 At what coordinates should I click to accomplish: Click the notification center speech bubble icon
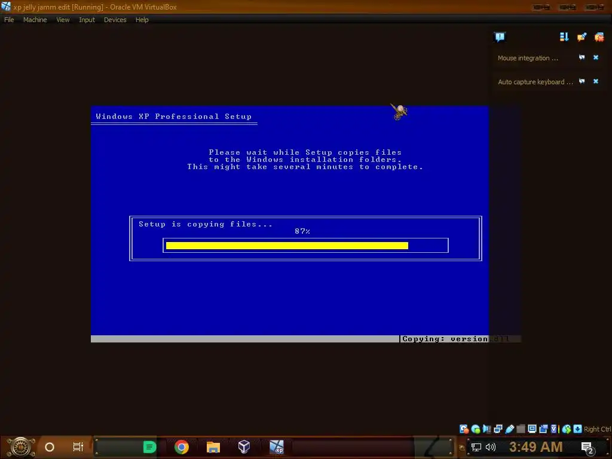[x=500, y=37]
